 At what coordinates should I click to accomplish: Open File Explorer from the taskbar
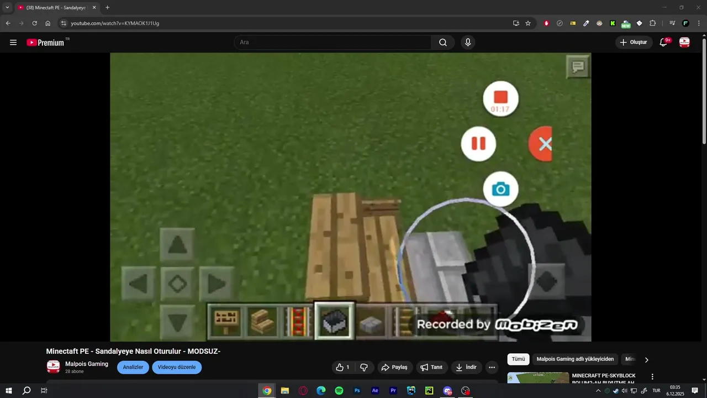[285, 391]
